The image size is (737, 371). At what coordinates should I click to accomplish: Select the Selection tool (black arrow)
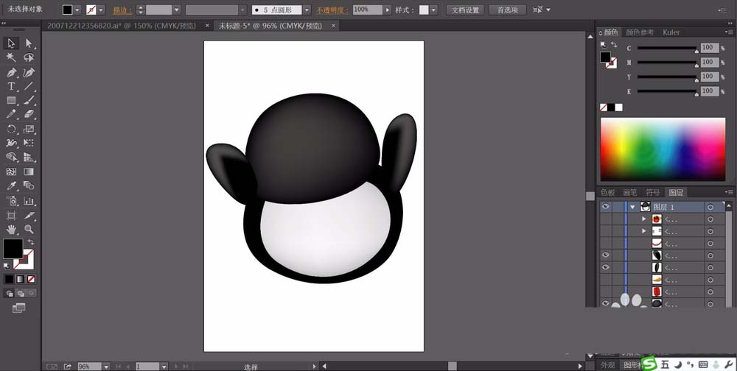pos(11,43)
